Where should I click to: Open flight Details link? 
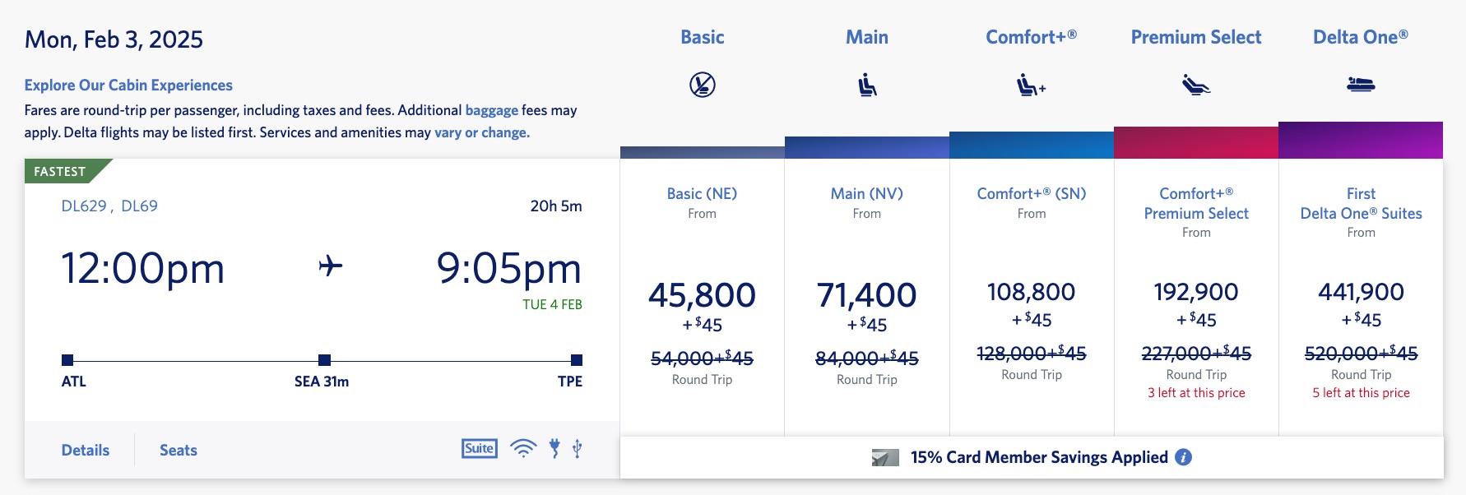coord(86,450)
